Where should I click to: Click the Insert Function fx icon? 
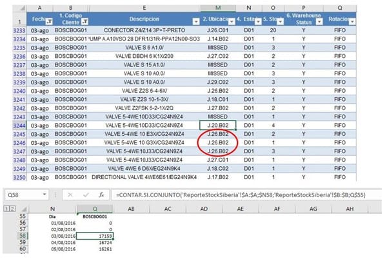click(x=101, y=194)
